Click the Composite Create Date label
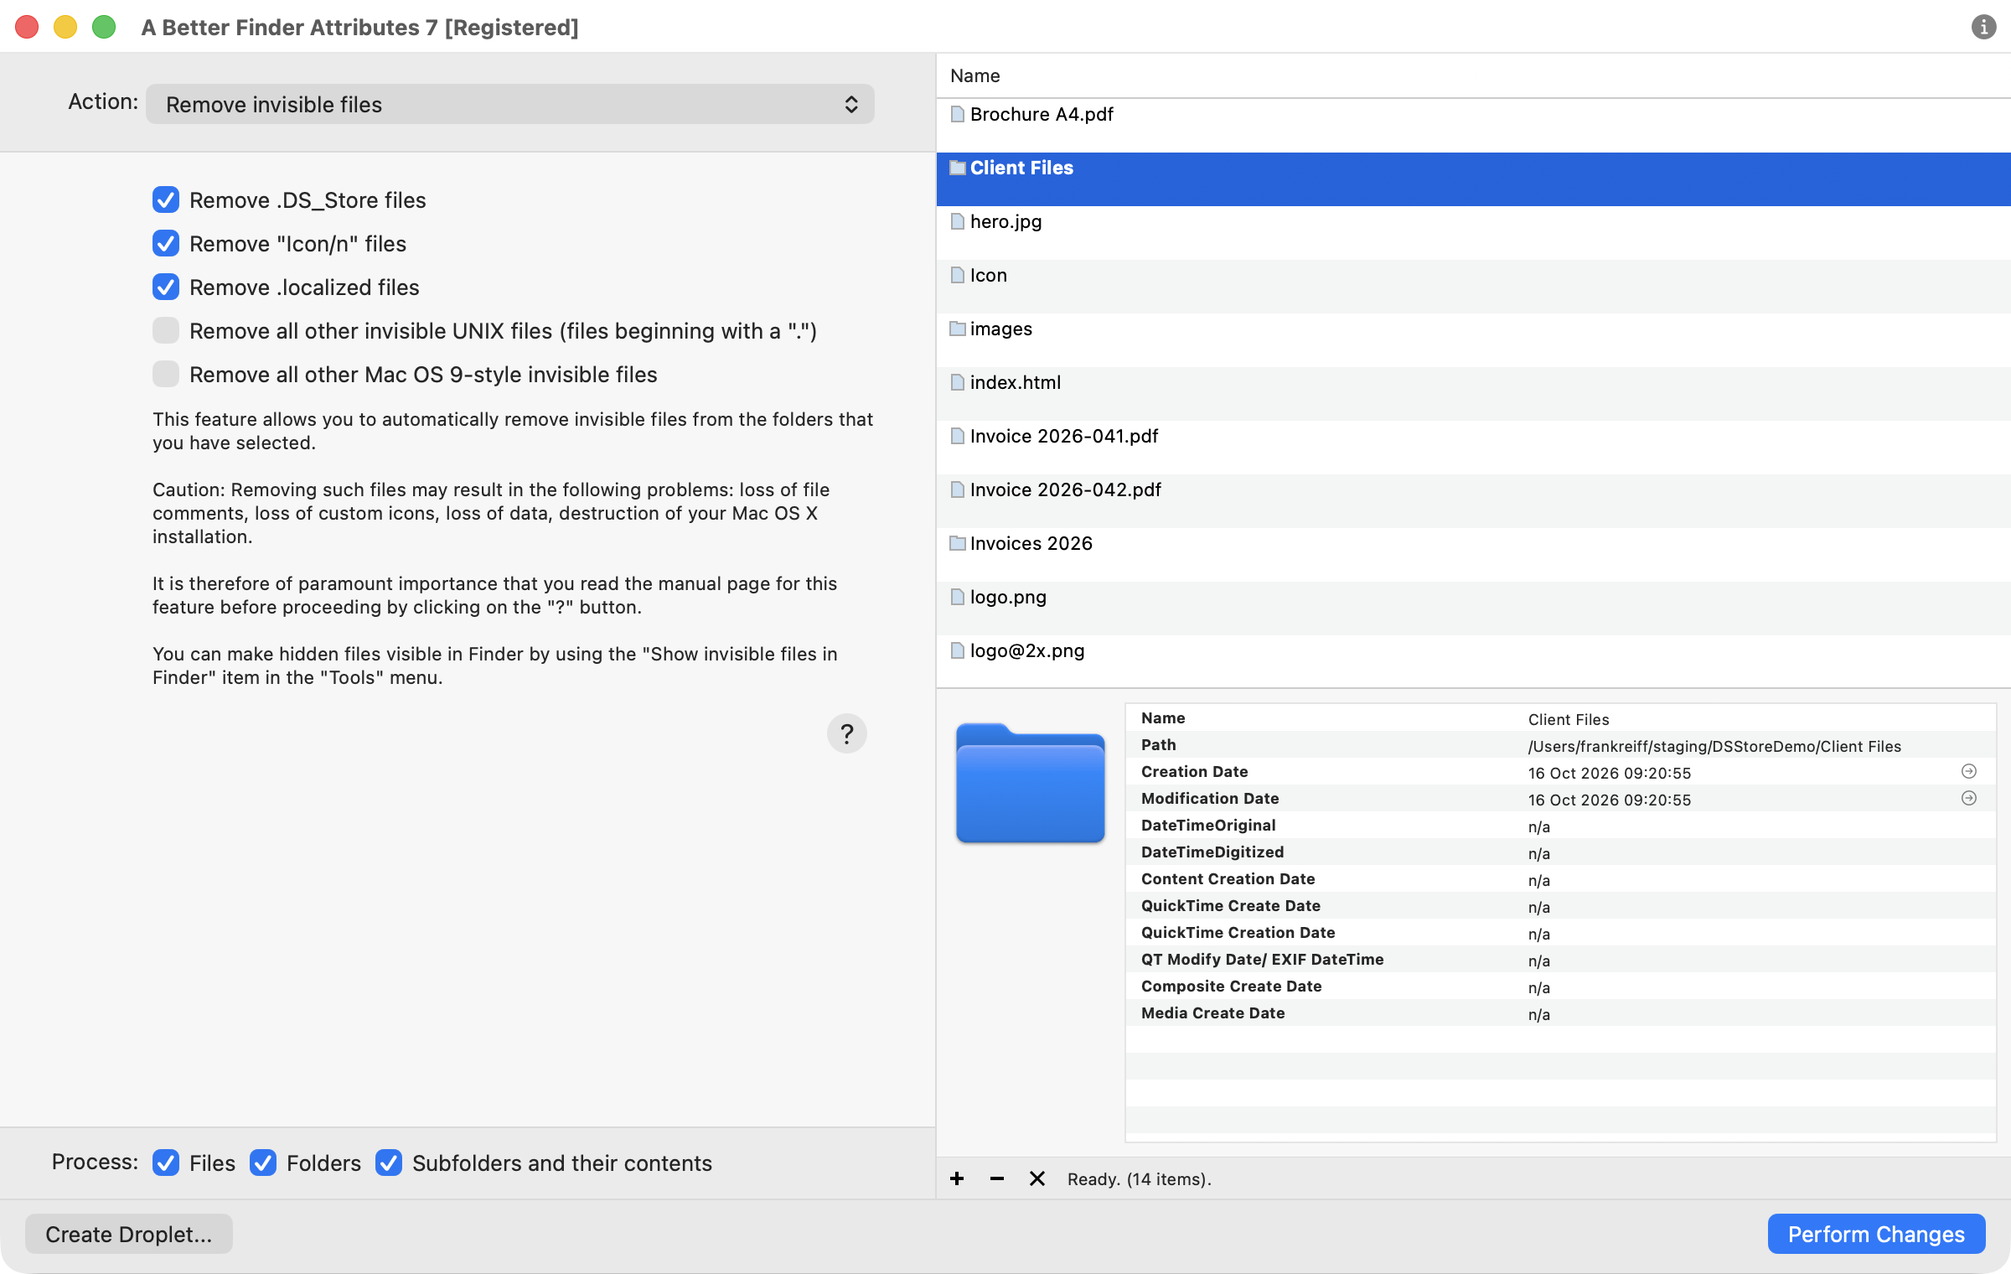Viewport: 2011px width, 1274px height. [x=1231, y=986]
